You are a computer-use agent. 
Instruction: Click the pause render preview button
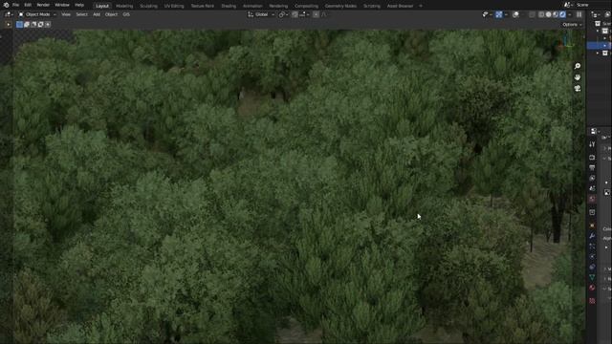click(579, 14)
